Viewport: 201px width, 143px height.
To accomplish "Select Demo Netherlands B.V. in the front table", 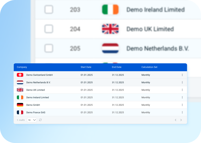I will tap(38, 82).
